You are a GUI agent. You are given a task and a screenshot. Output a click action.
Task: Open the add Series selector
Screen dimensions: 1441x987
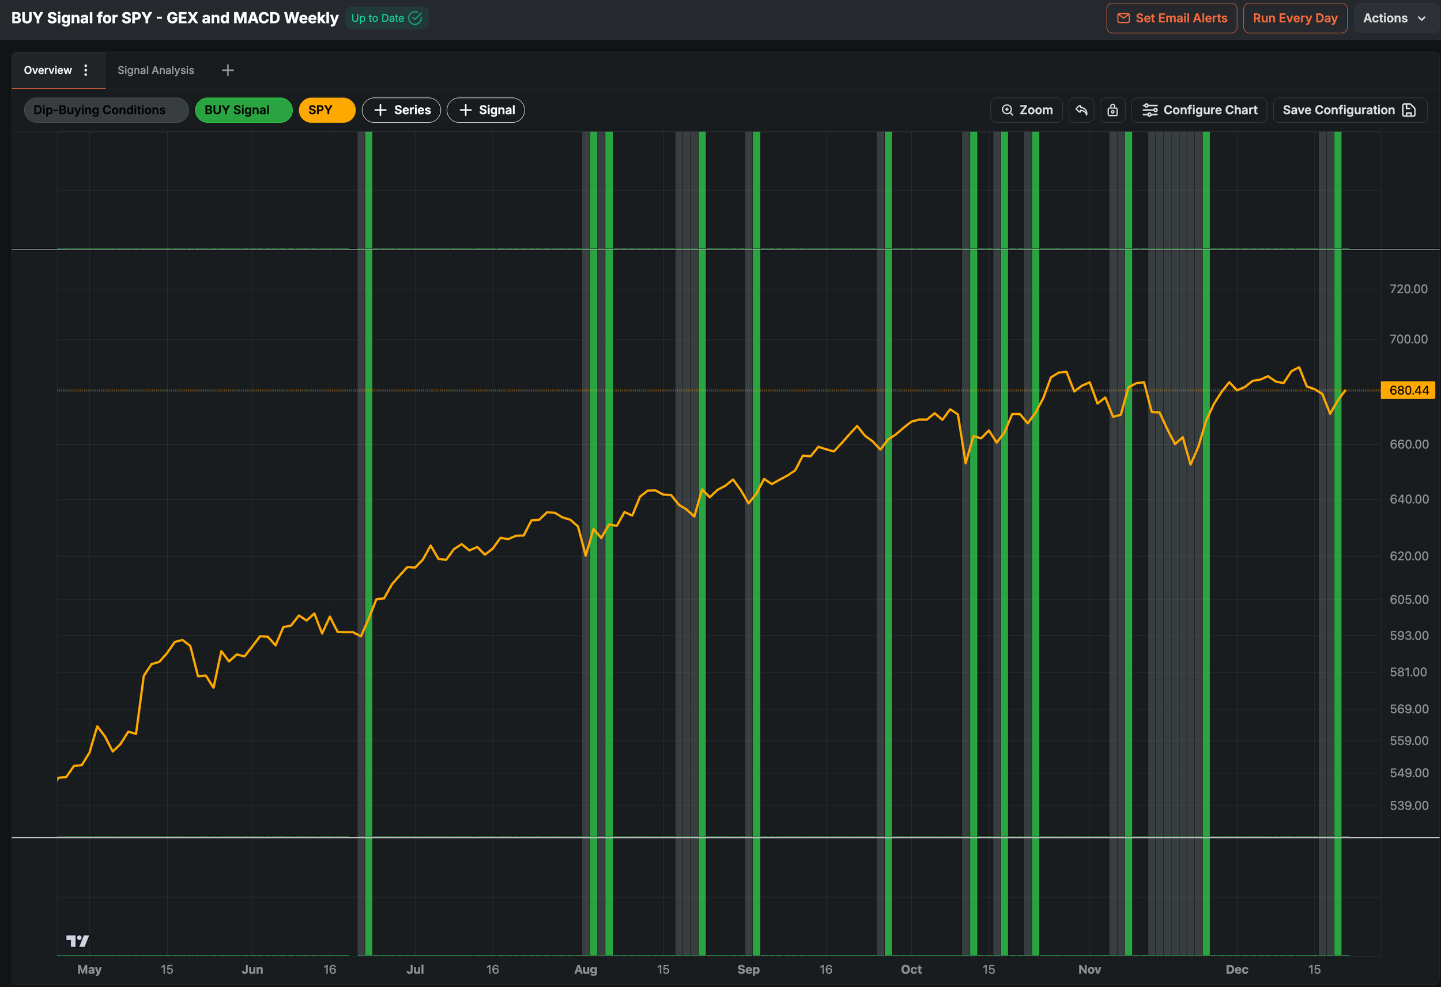[x=401, y=109]
